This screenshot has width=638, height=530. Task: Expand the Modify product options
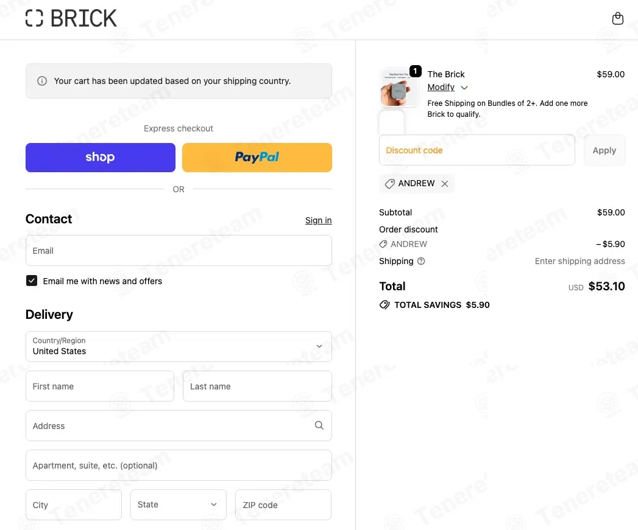[x=447, y=88]
